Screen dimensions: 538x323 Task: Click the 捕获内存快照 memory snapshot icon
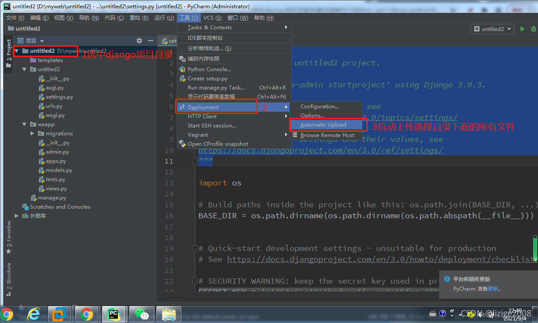coord(183,58)
